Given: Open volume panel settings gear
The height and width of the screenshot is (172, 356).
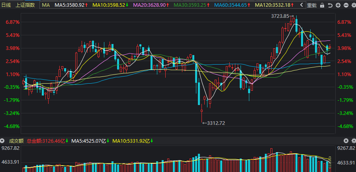Looking at the screenshot, I should 354,141.
